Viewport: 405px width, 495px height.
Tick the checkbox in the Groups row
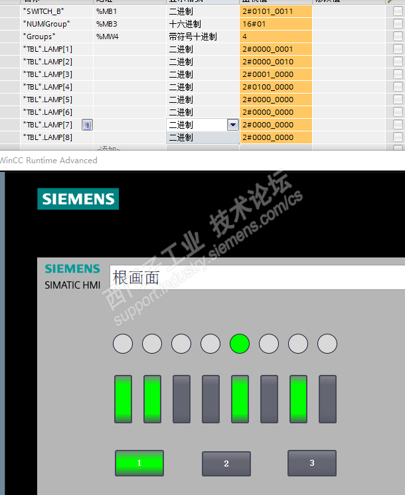tap(398, 36)
